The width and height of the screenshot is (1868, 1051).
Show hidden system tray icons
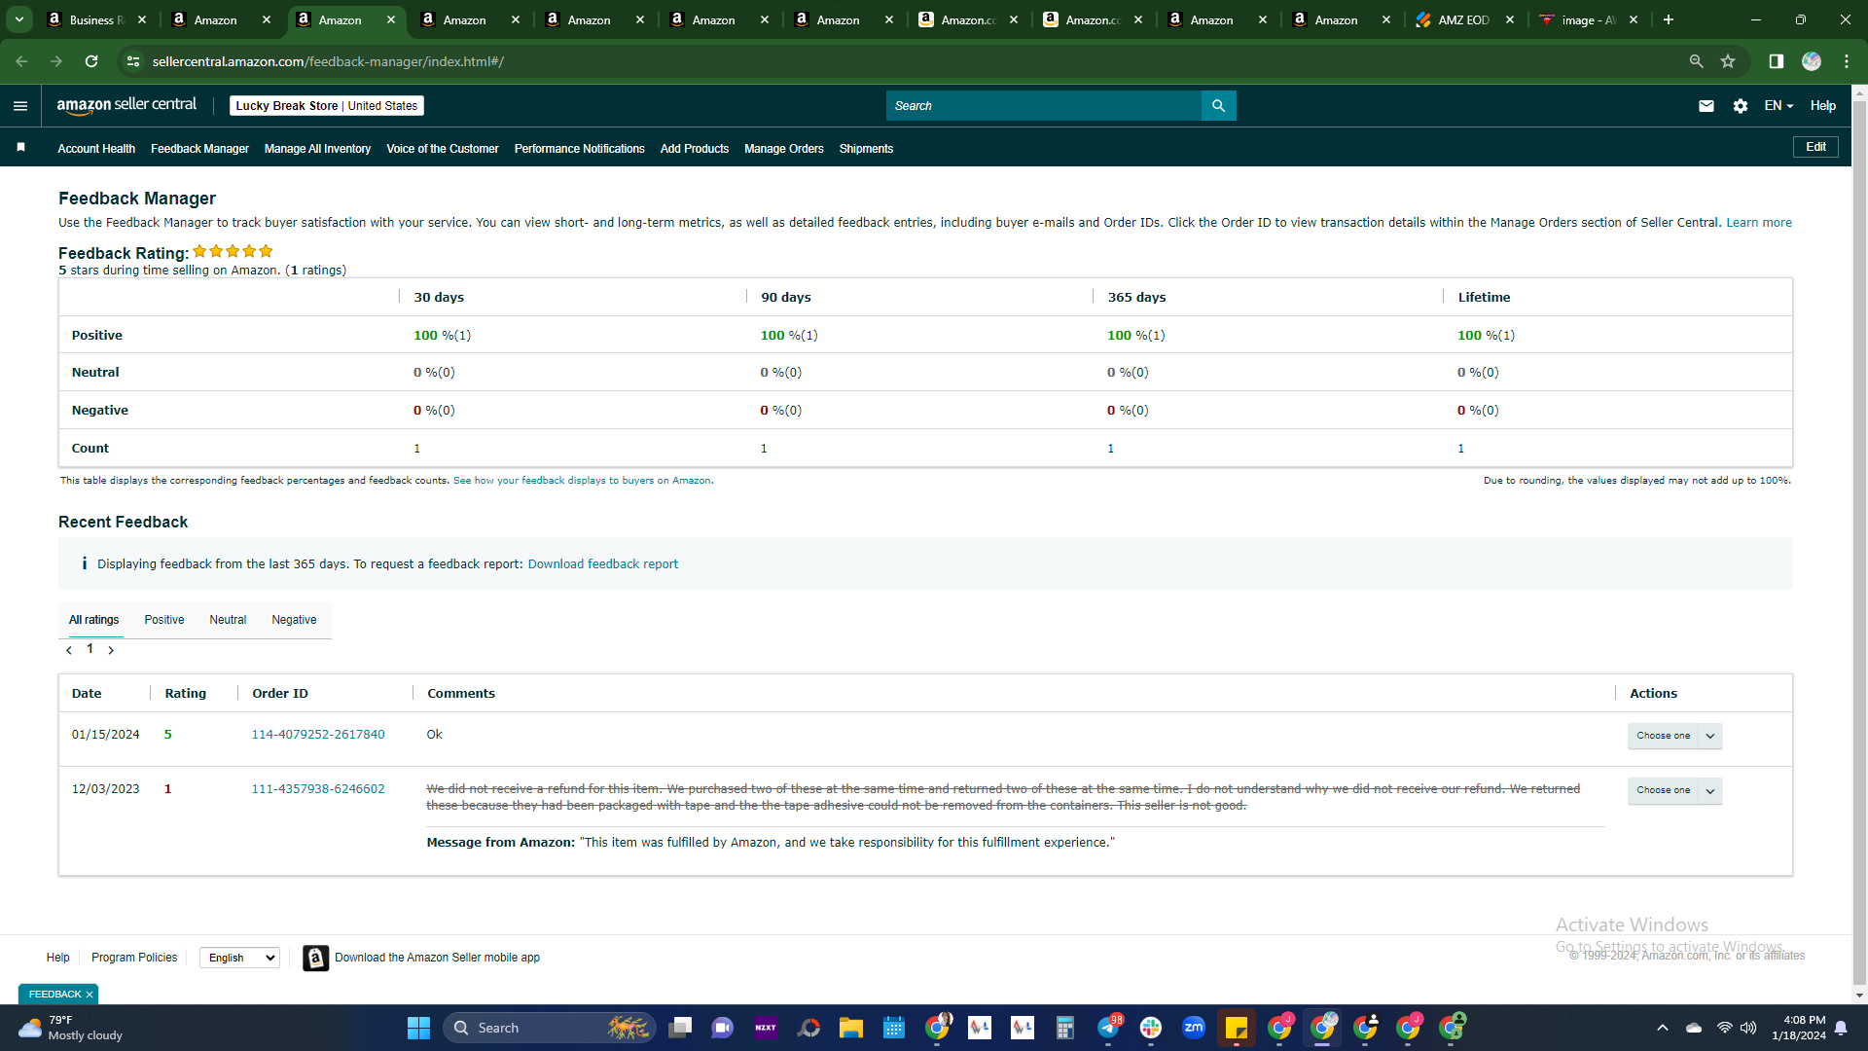coord(1663,1029)
